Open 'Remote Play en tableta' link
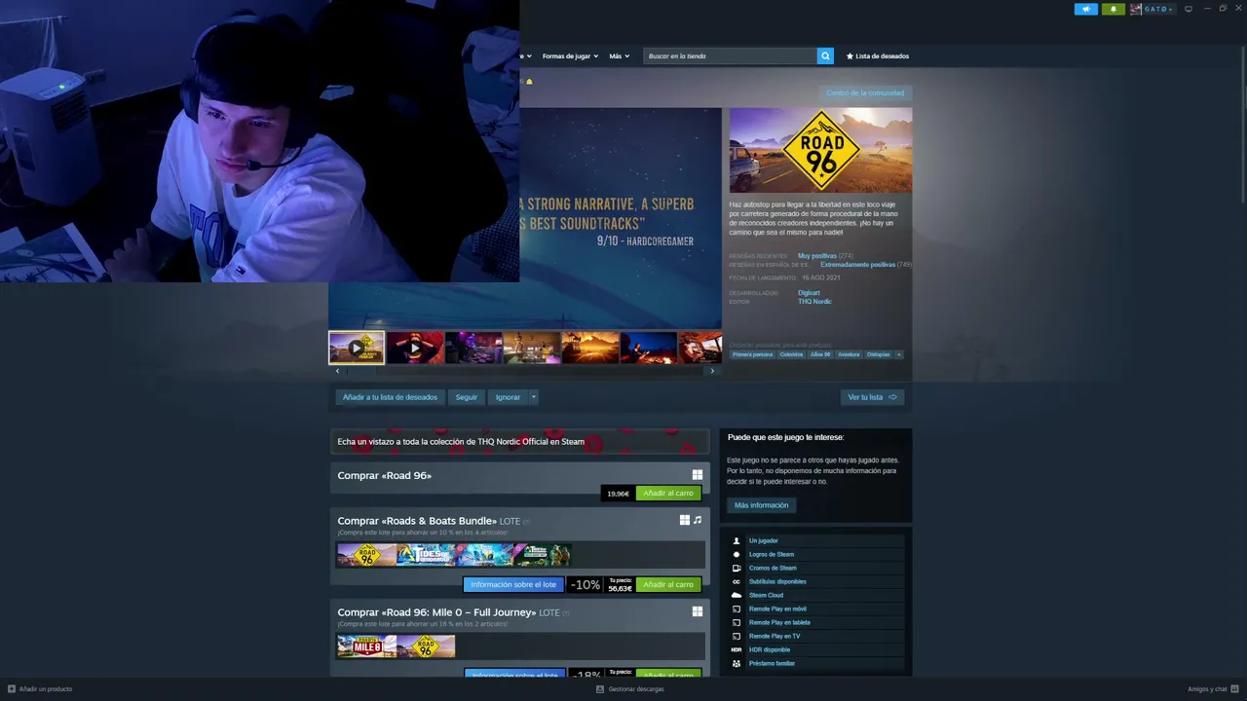This screenshot has width=1247, height=701. [x=779, y=622]
